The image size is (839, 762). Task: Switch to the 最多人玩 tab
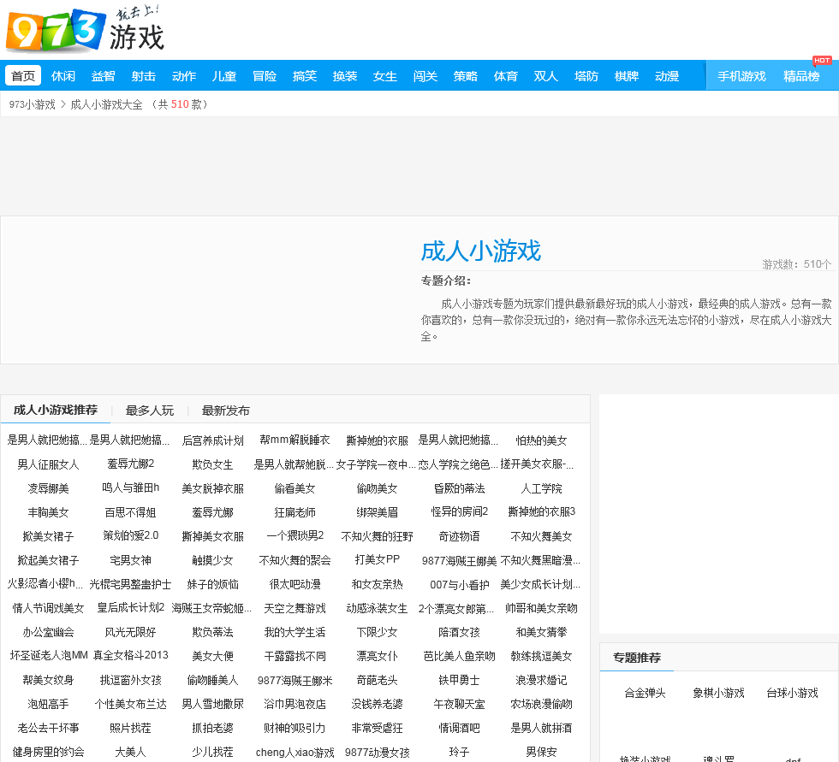coord(150,411)
